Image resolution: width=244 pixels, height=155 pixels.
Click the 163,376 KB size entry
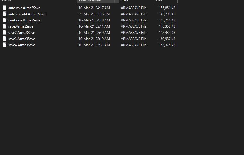(x=167, y=45)
